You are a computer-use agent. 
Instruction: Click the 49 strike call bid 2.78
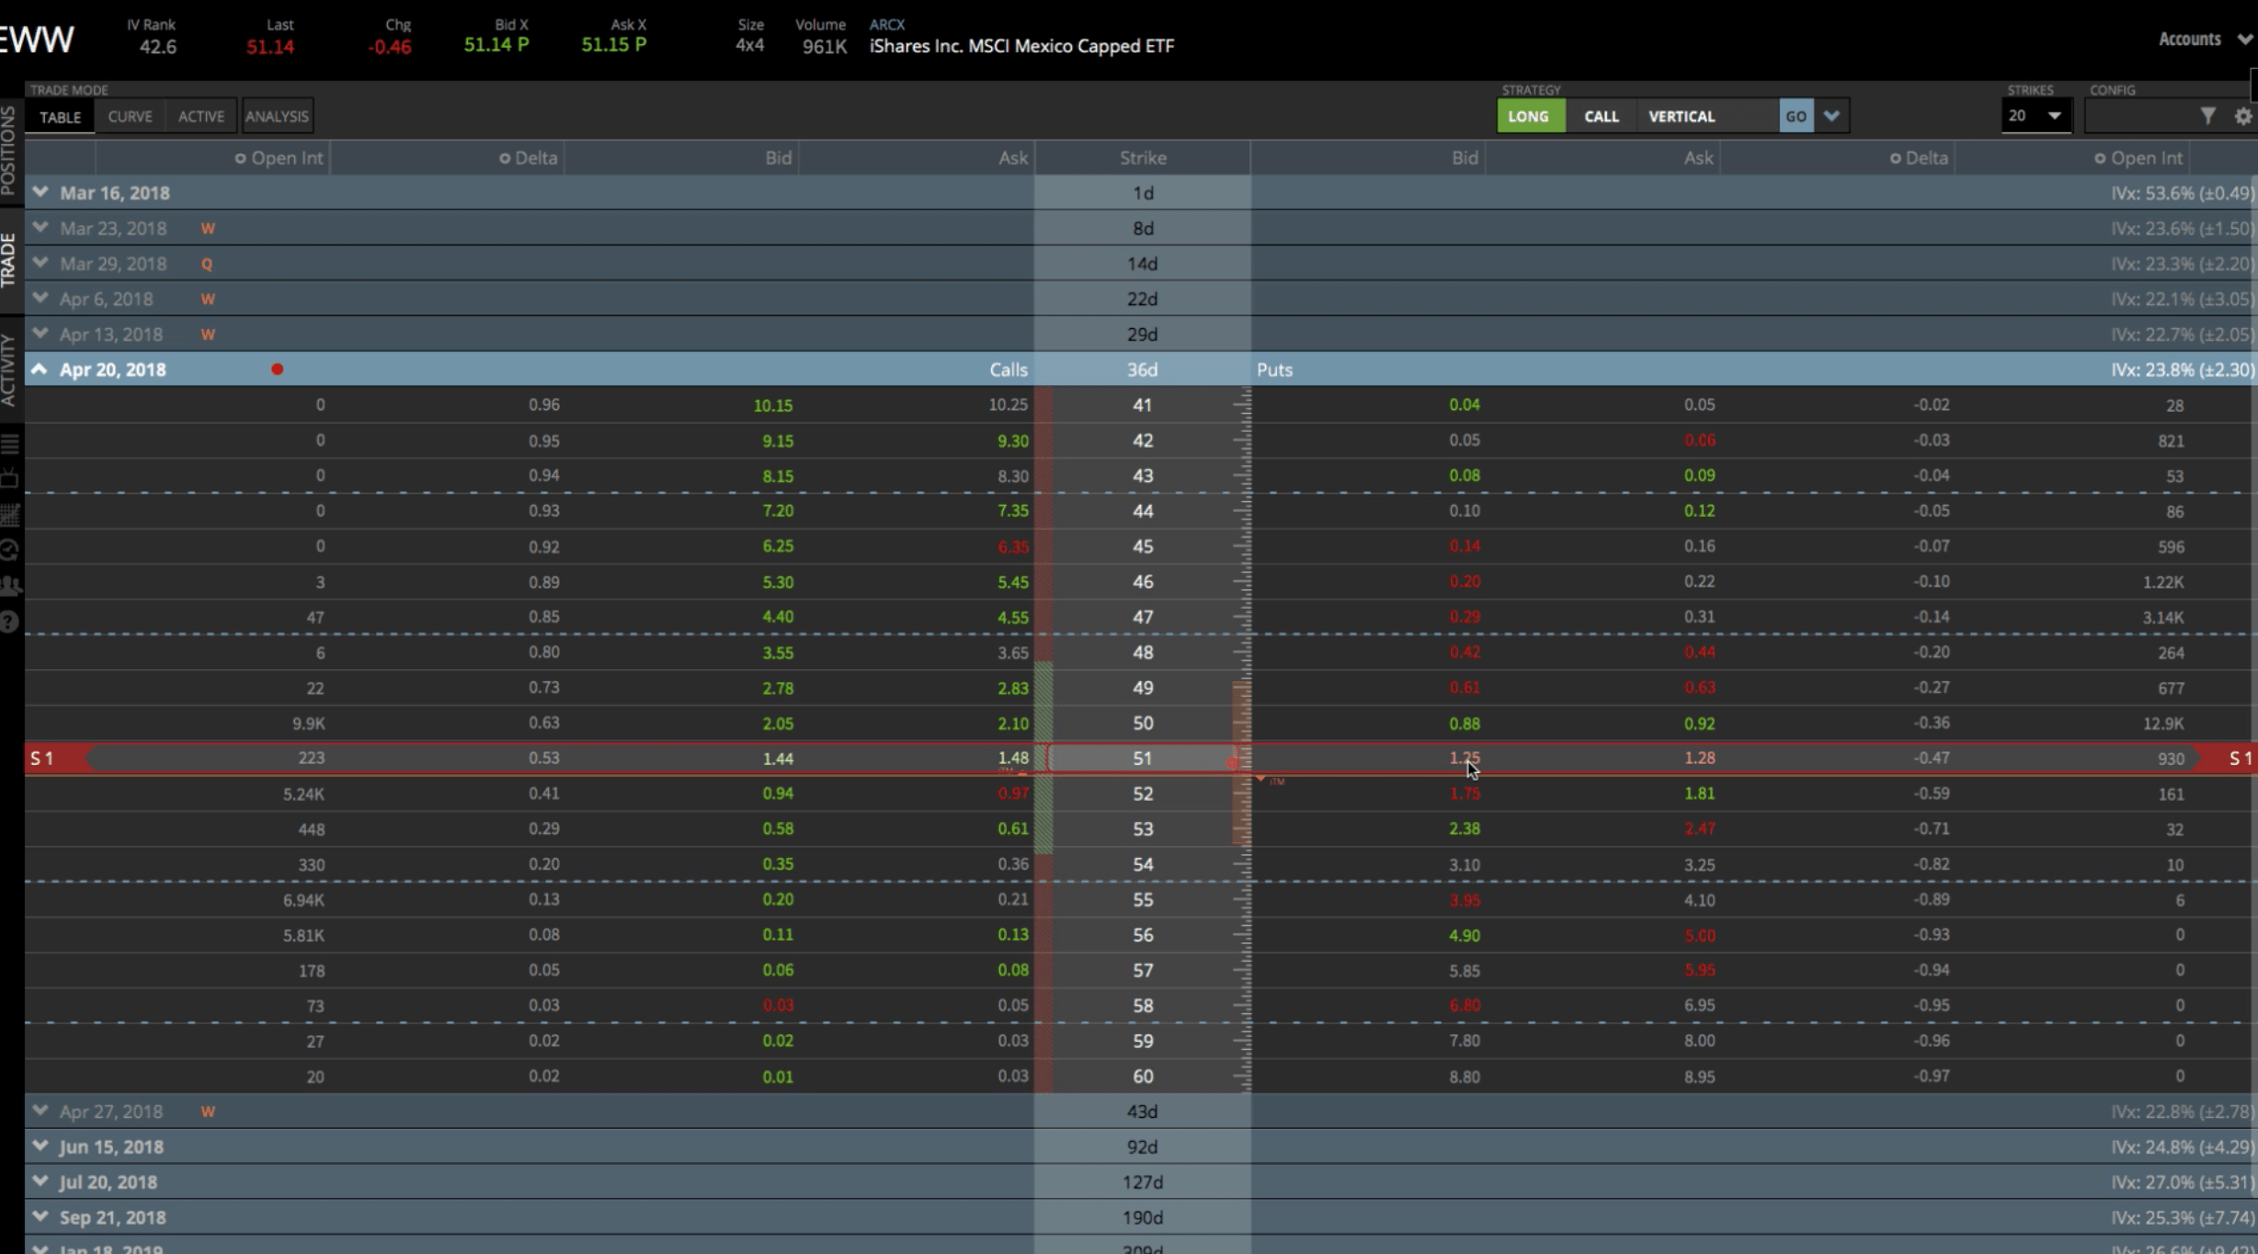click(x=778, y=688)
